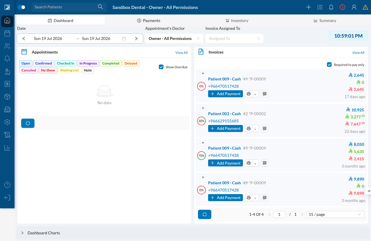The height and width of the screenshot is (241, 371).
Task: Open the 15 / page size dropdown
Action: point(335,214)
